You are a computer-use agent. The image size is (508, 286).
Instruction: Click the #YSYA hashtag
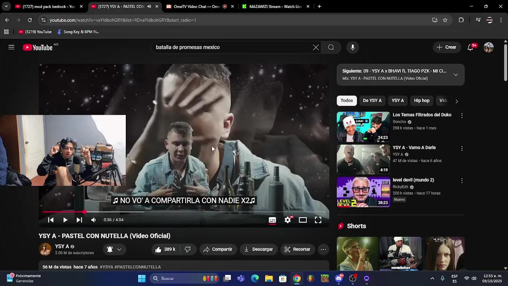click(x=106, y=267)
